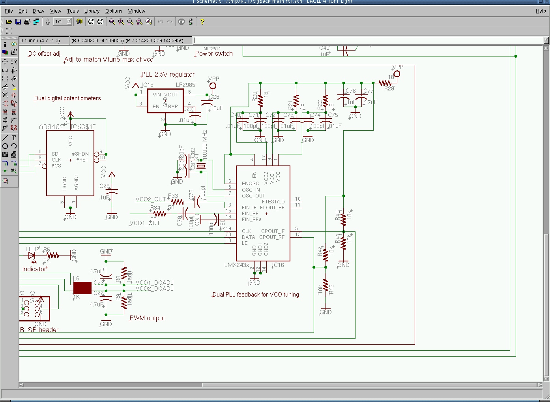The height and width of the screenshot is (402, 550).
Task: Select the Circle drawing tool
Action: coord(5,146)
